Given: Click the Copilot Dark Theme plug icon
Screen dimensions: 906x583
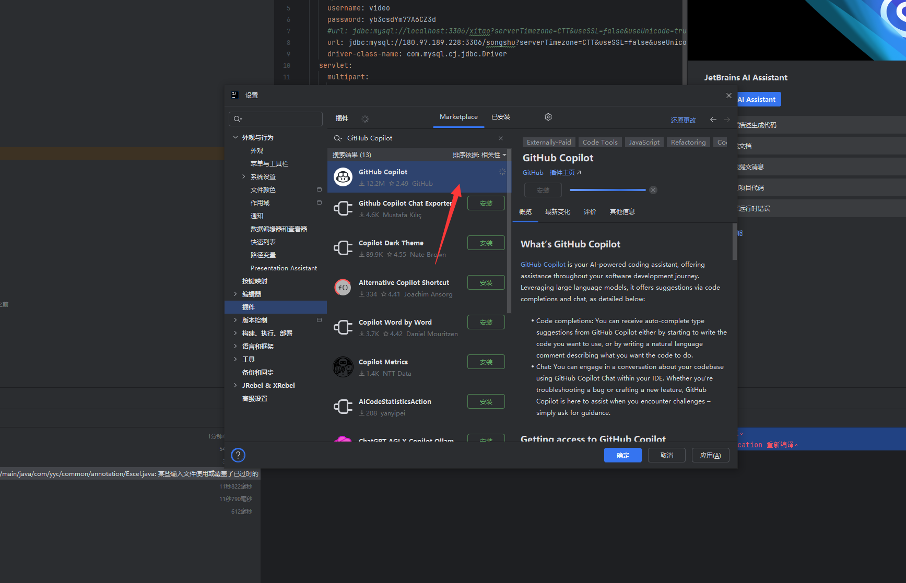Looking at the screenshot, I should (343, 248).
